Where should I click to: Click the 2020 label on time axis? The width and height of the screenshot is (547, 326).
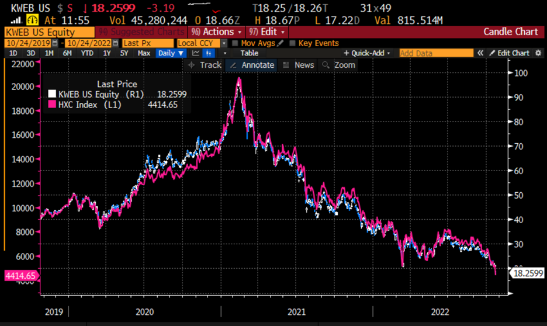(x=145, y=312)
